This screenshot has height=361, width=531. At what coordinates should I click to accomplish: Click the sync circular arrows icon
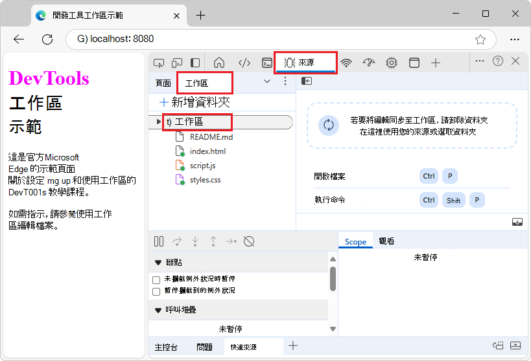[329, 125]
